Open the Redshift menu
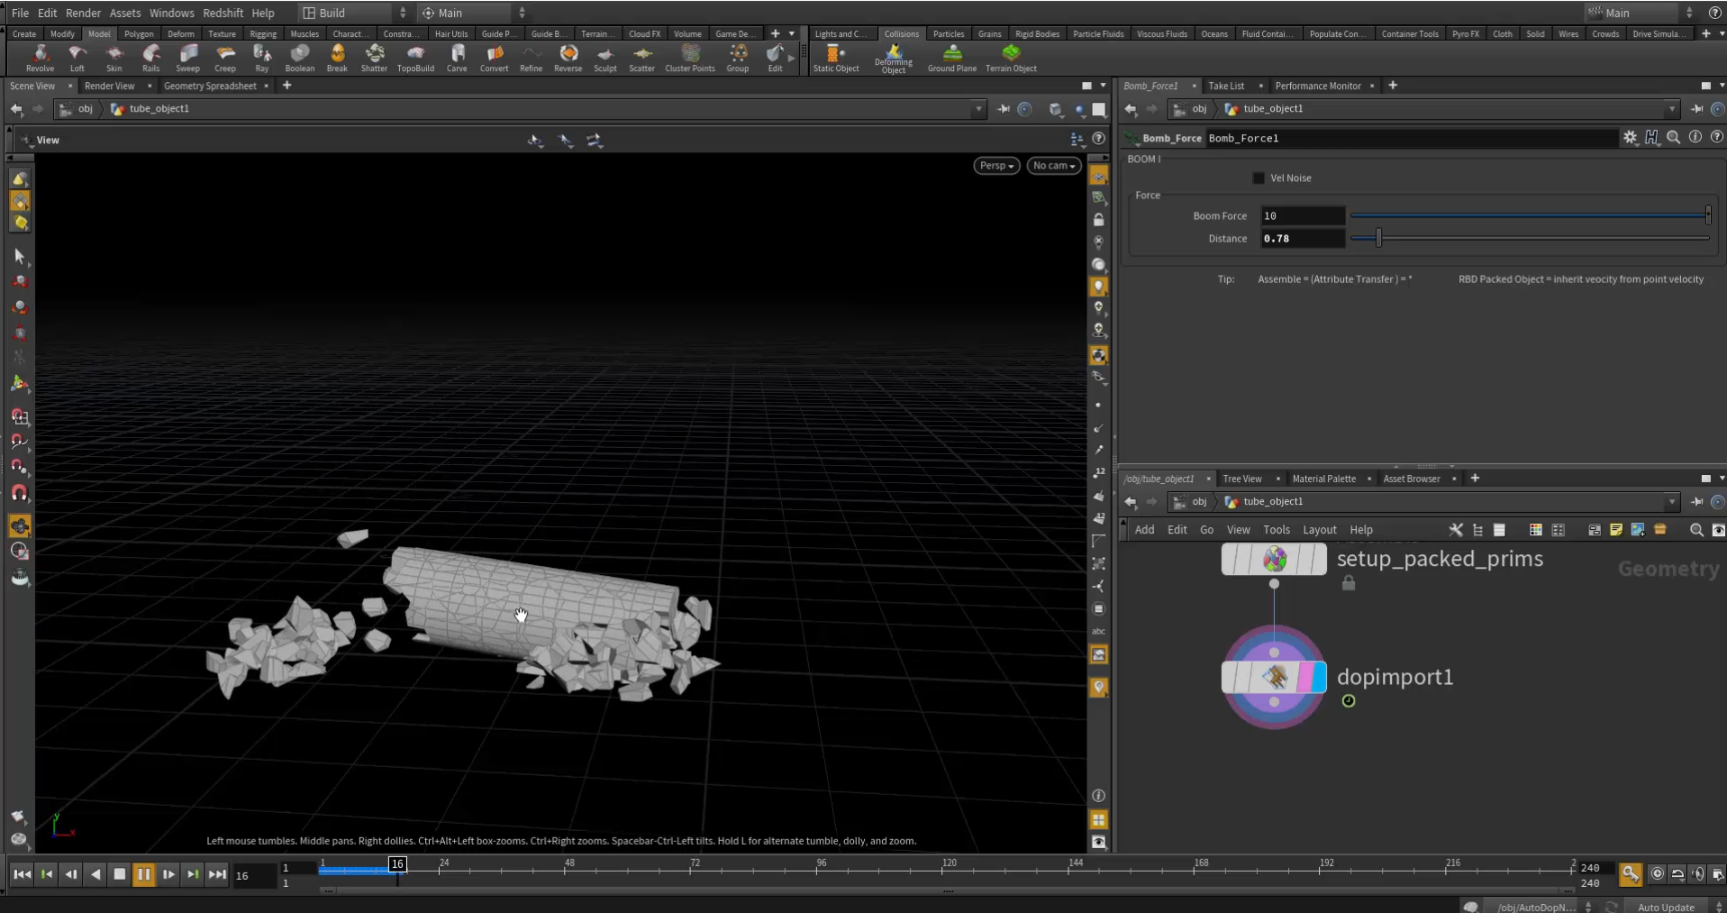This screenshot has height=913, width=1727. [x=223, y=13]
